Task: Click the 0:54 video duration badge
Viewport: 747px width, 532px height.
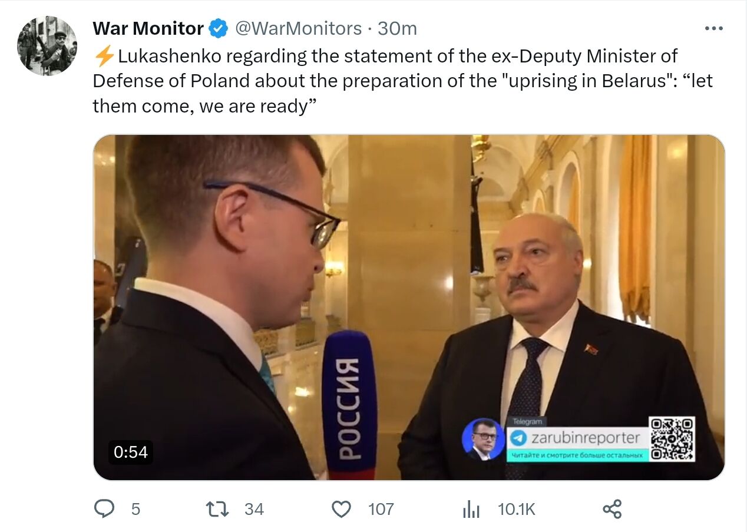Action: click(130, 452)
